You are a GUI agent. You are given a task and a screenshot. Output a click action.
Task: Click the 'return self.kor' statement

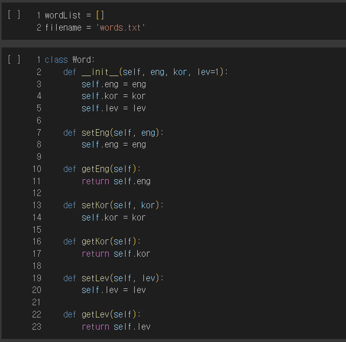[x=116, y=254]
